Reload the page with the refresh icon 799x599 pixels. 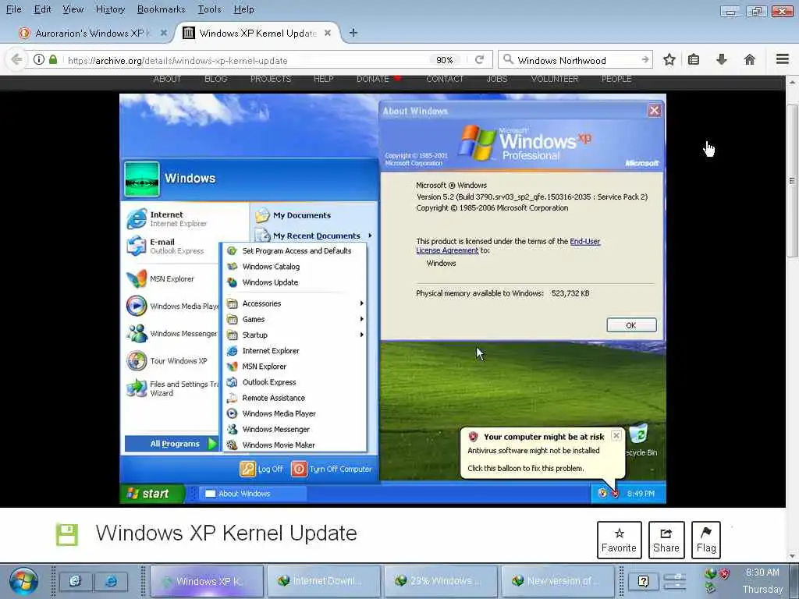coord(480,59)
